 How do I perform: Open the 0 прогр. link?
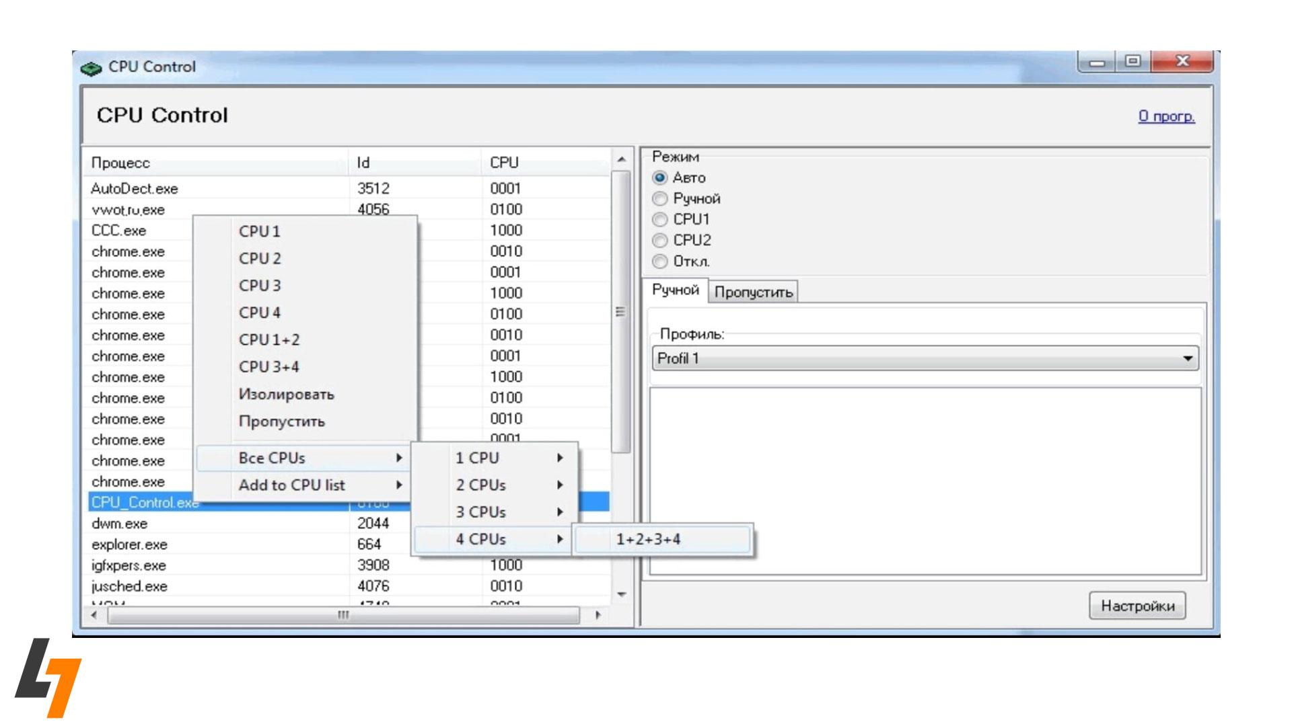point(1165,115)
